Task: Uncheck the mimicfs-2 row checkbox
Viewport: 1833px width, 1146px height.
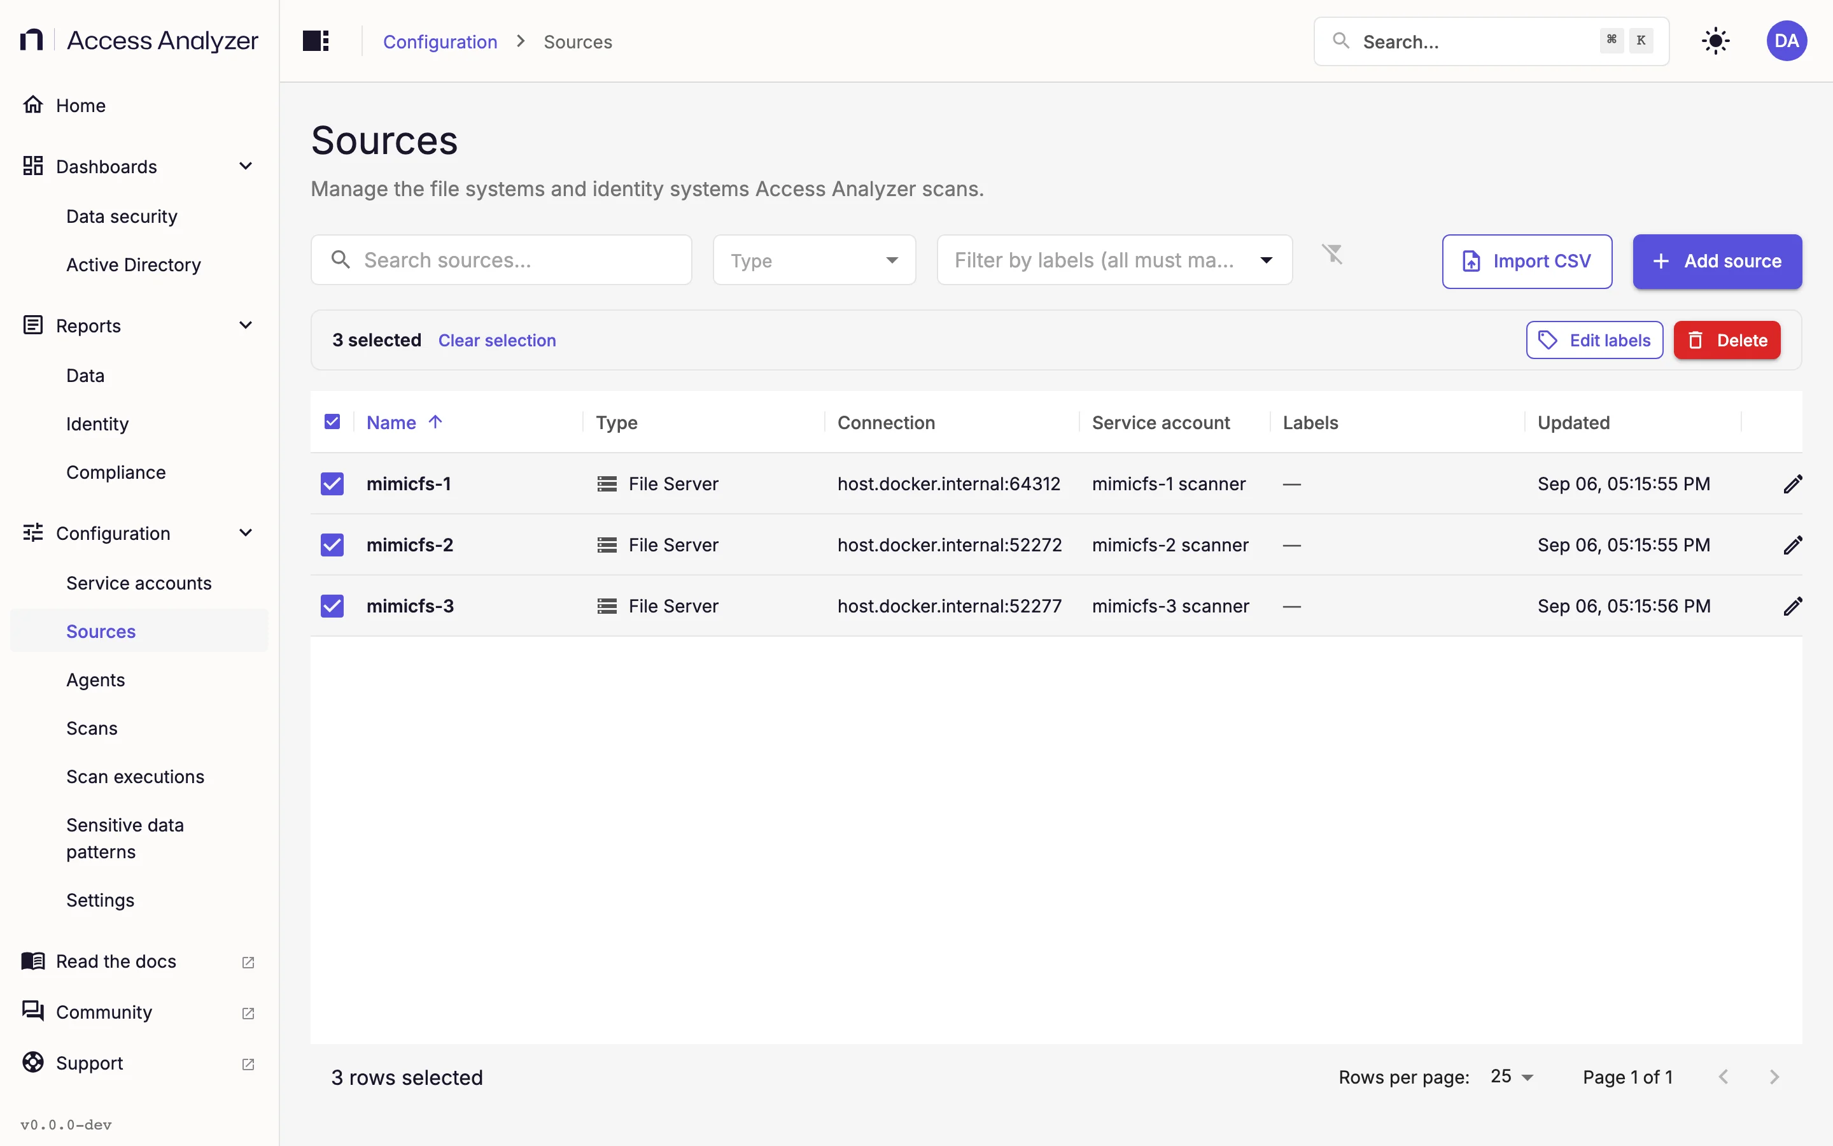Action: point(332,545)
